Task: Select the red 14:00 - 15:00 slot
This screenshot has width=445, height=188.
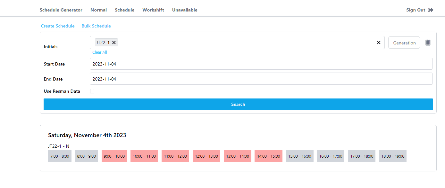Action: click(269, 156)
